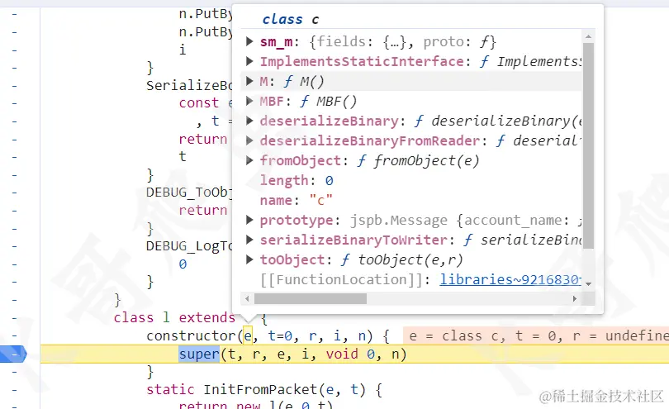Expand the sm_m property
Image resolution: width=669 pixels, height=409 pixels.
(249, 41)
